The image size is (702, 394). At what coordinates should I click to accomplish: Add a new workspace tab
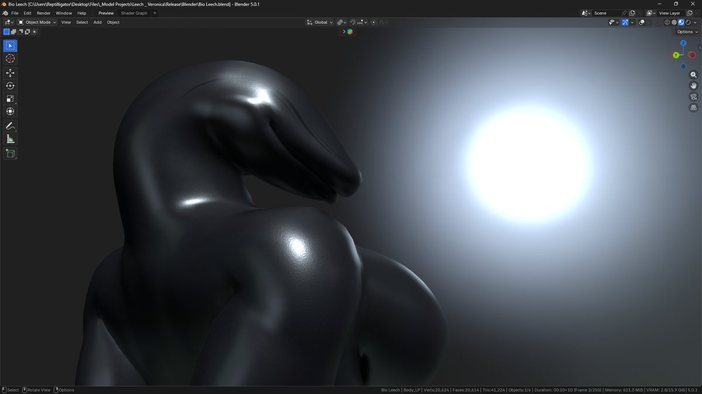(155, 13)
